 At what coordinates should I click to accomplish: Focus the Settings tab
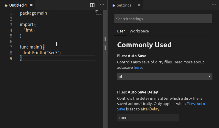pos(124,5)
